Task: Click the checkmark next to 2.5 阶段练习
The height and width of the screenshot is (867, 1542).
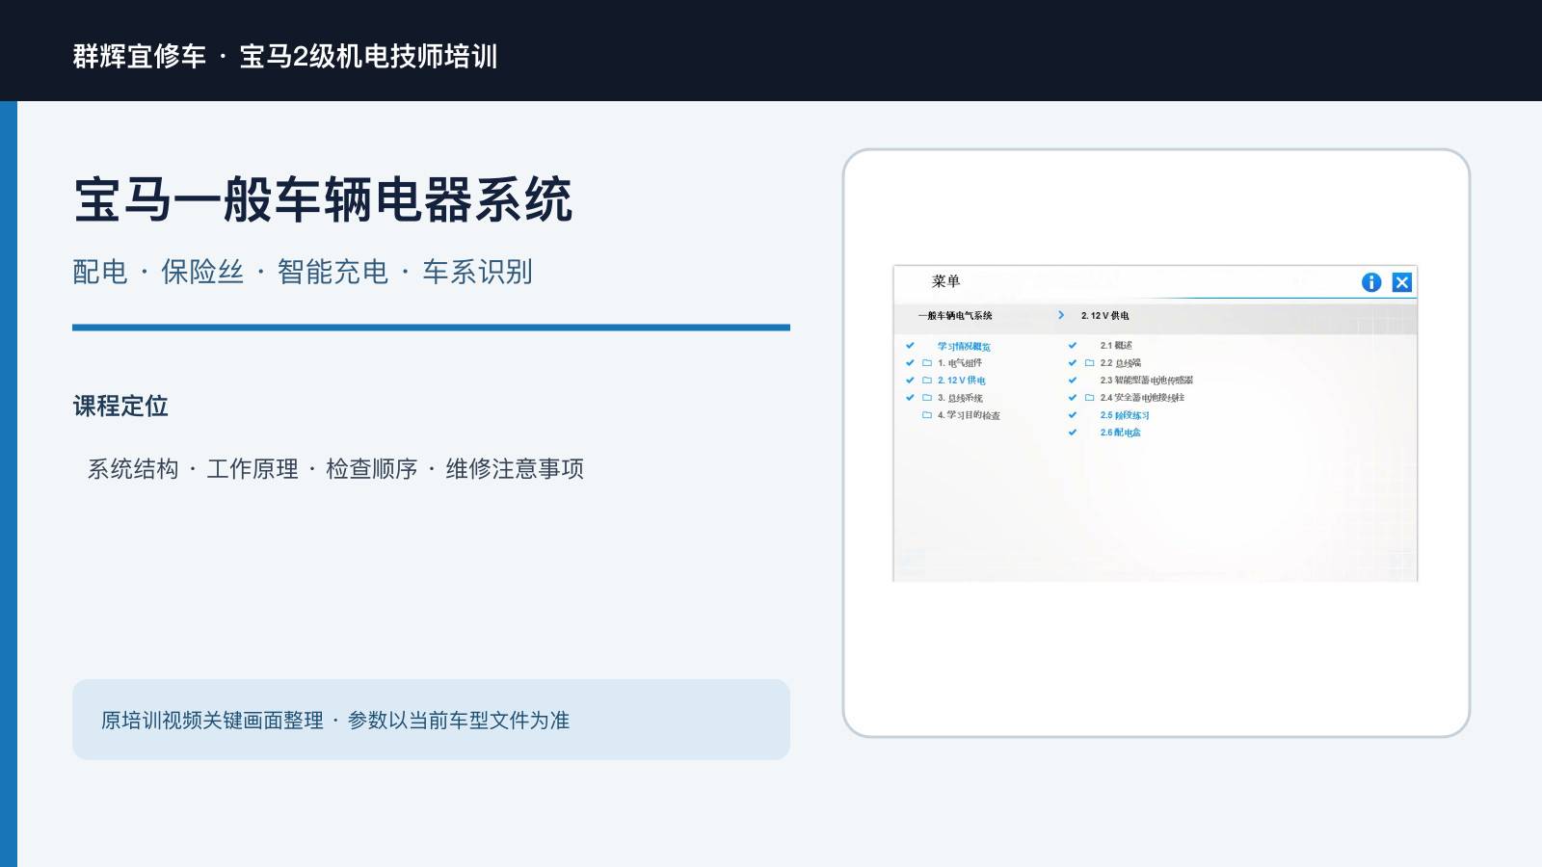Action: 1073,415
